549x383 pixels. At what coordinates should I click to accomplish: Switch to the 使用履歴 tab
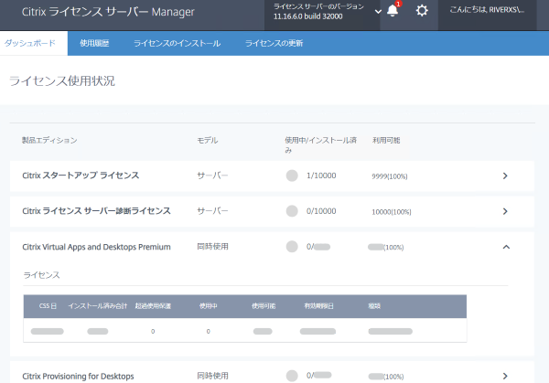click(x=94, y=43)
